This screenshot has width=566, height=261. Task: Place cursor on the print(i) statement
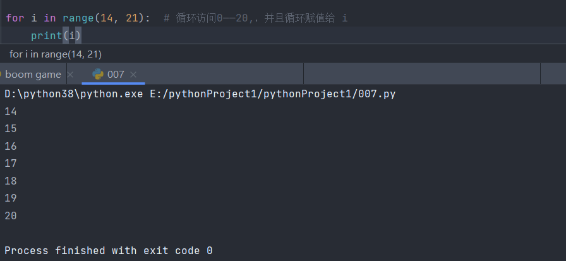56,35
